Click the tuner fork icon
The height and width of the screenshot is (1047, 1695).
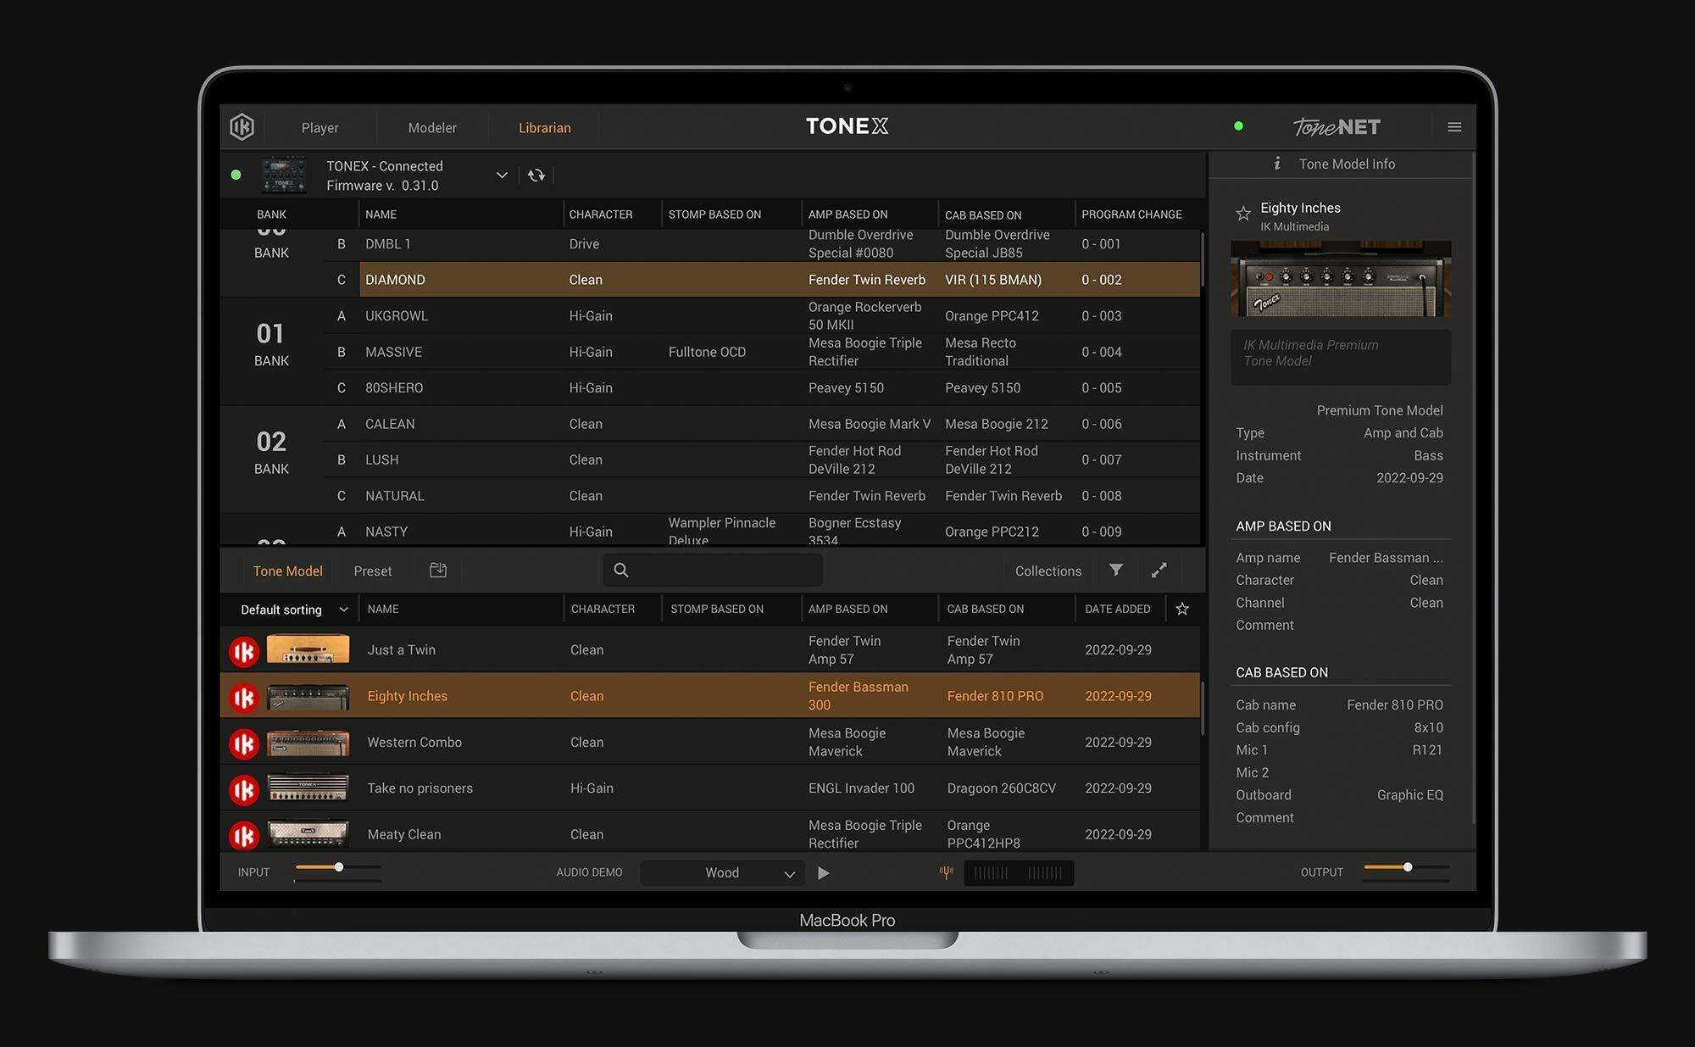(947, 872)
